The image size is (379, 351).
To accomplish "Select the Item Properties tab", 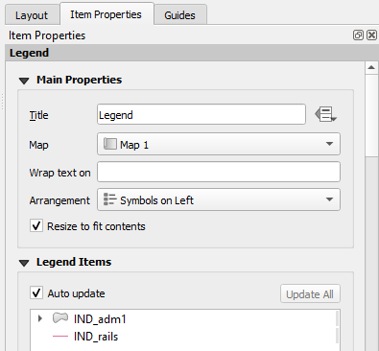I will [x=106, y=14].
